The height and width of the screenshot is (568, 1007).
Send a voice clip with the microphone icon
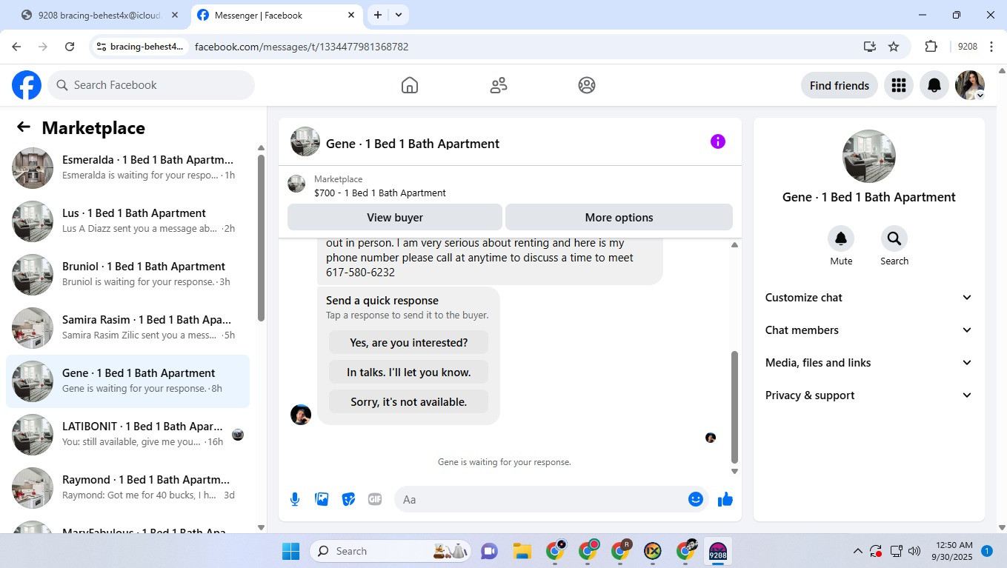(295, 499)
